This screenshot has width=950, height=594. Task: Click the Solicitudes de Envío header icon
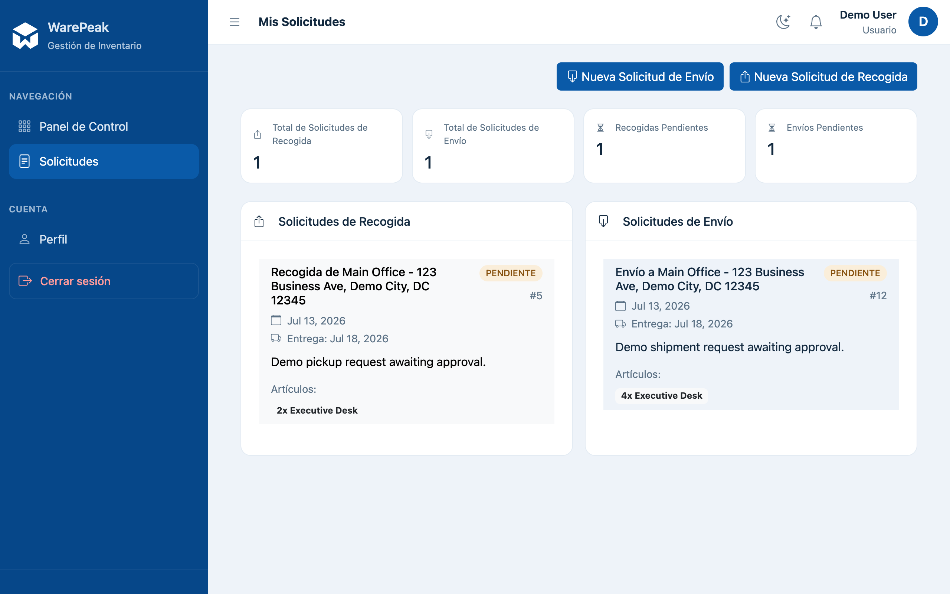(603, 222)
